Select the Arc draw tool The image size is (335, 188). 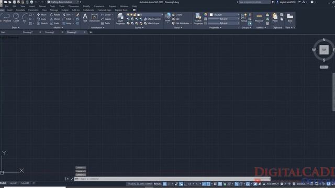(x=25, y=17)
